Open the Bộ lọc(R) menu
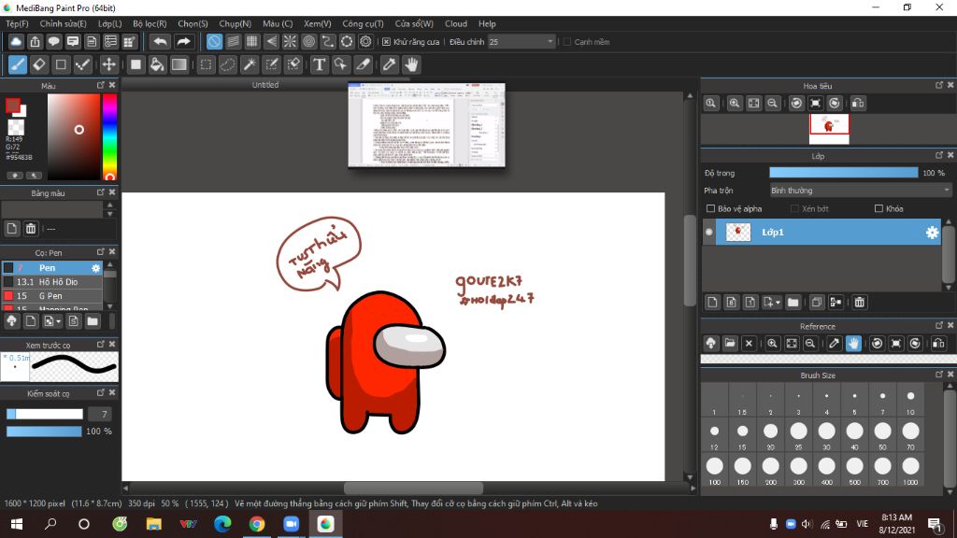957x538 pixels. coord(150,23)
